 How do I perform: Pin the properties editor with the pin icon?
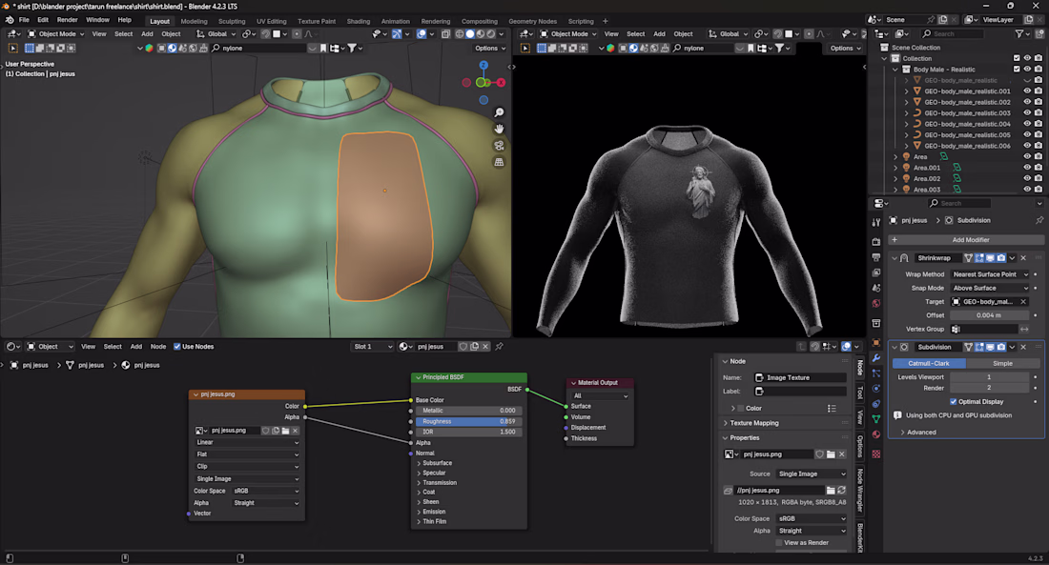(1039, 220)
